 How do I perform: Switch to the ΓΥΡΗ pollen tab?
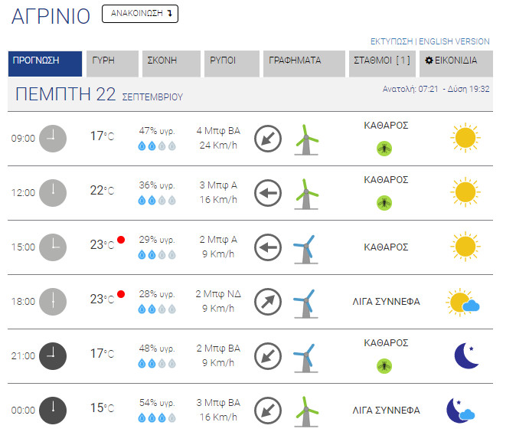click(112, 64)
